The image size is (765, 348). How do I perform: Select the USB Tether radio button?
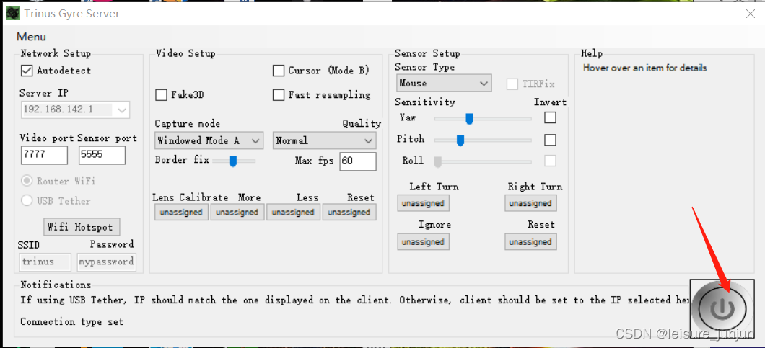[x=27, y=200]
